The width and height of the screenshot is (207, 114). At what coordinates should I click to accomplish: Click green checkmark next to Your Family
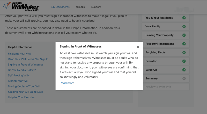[x=184, y=27]
